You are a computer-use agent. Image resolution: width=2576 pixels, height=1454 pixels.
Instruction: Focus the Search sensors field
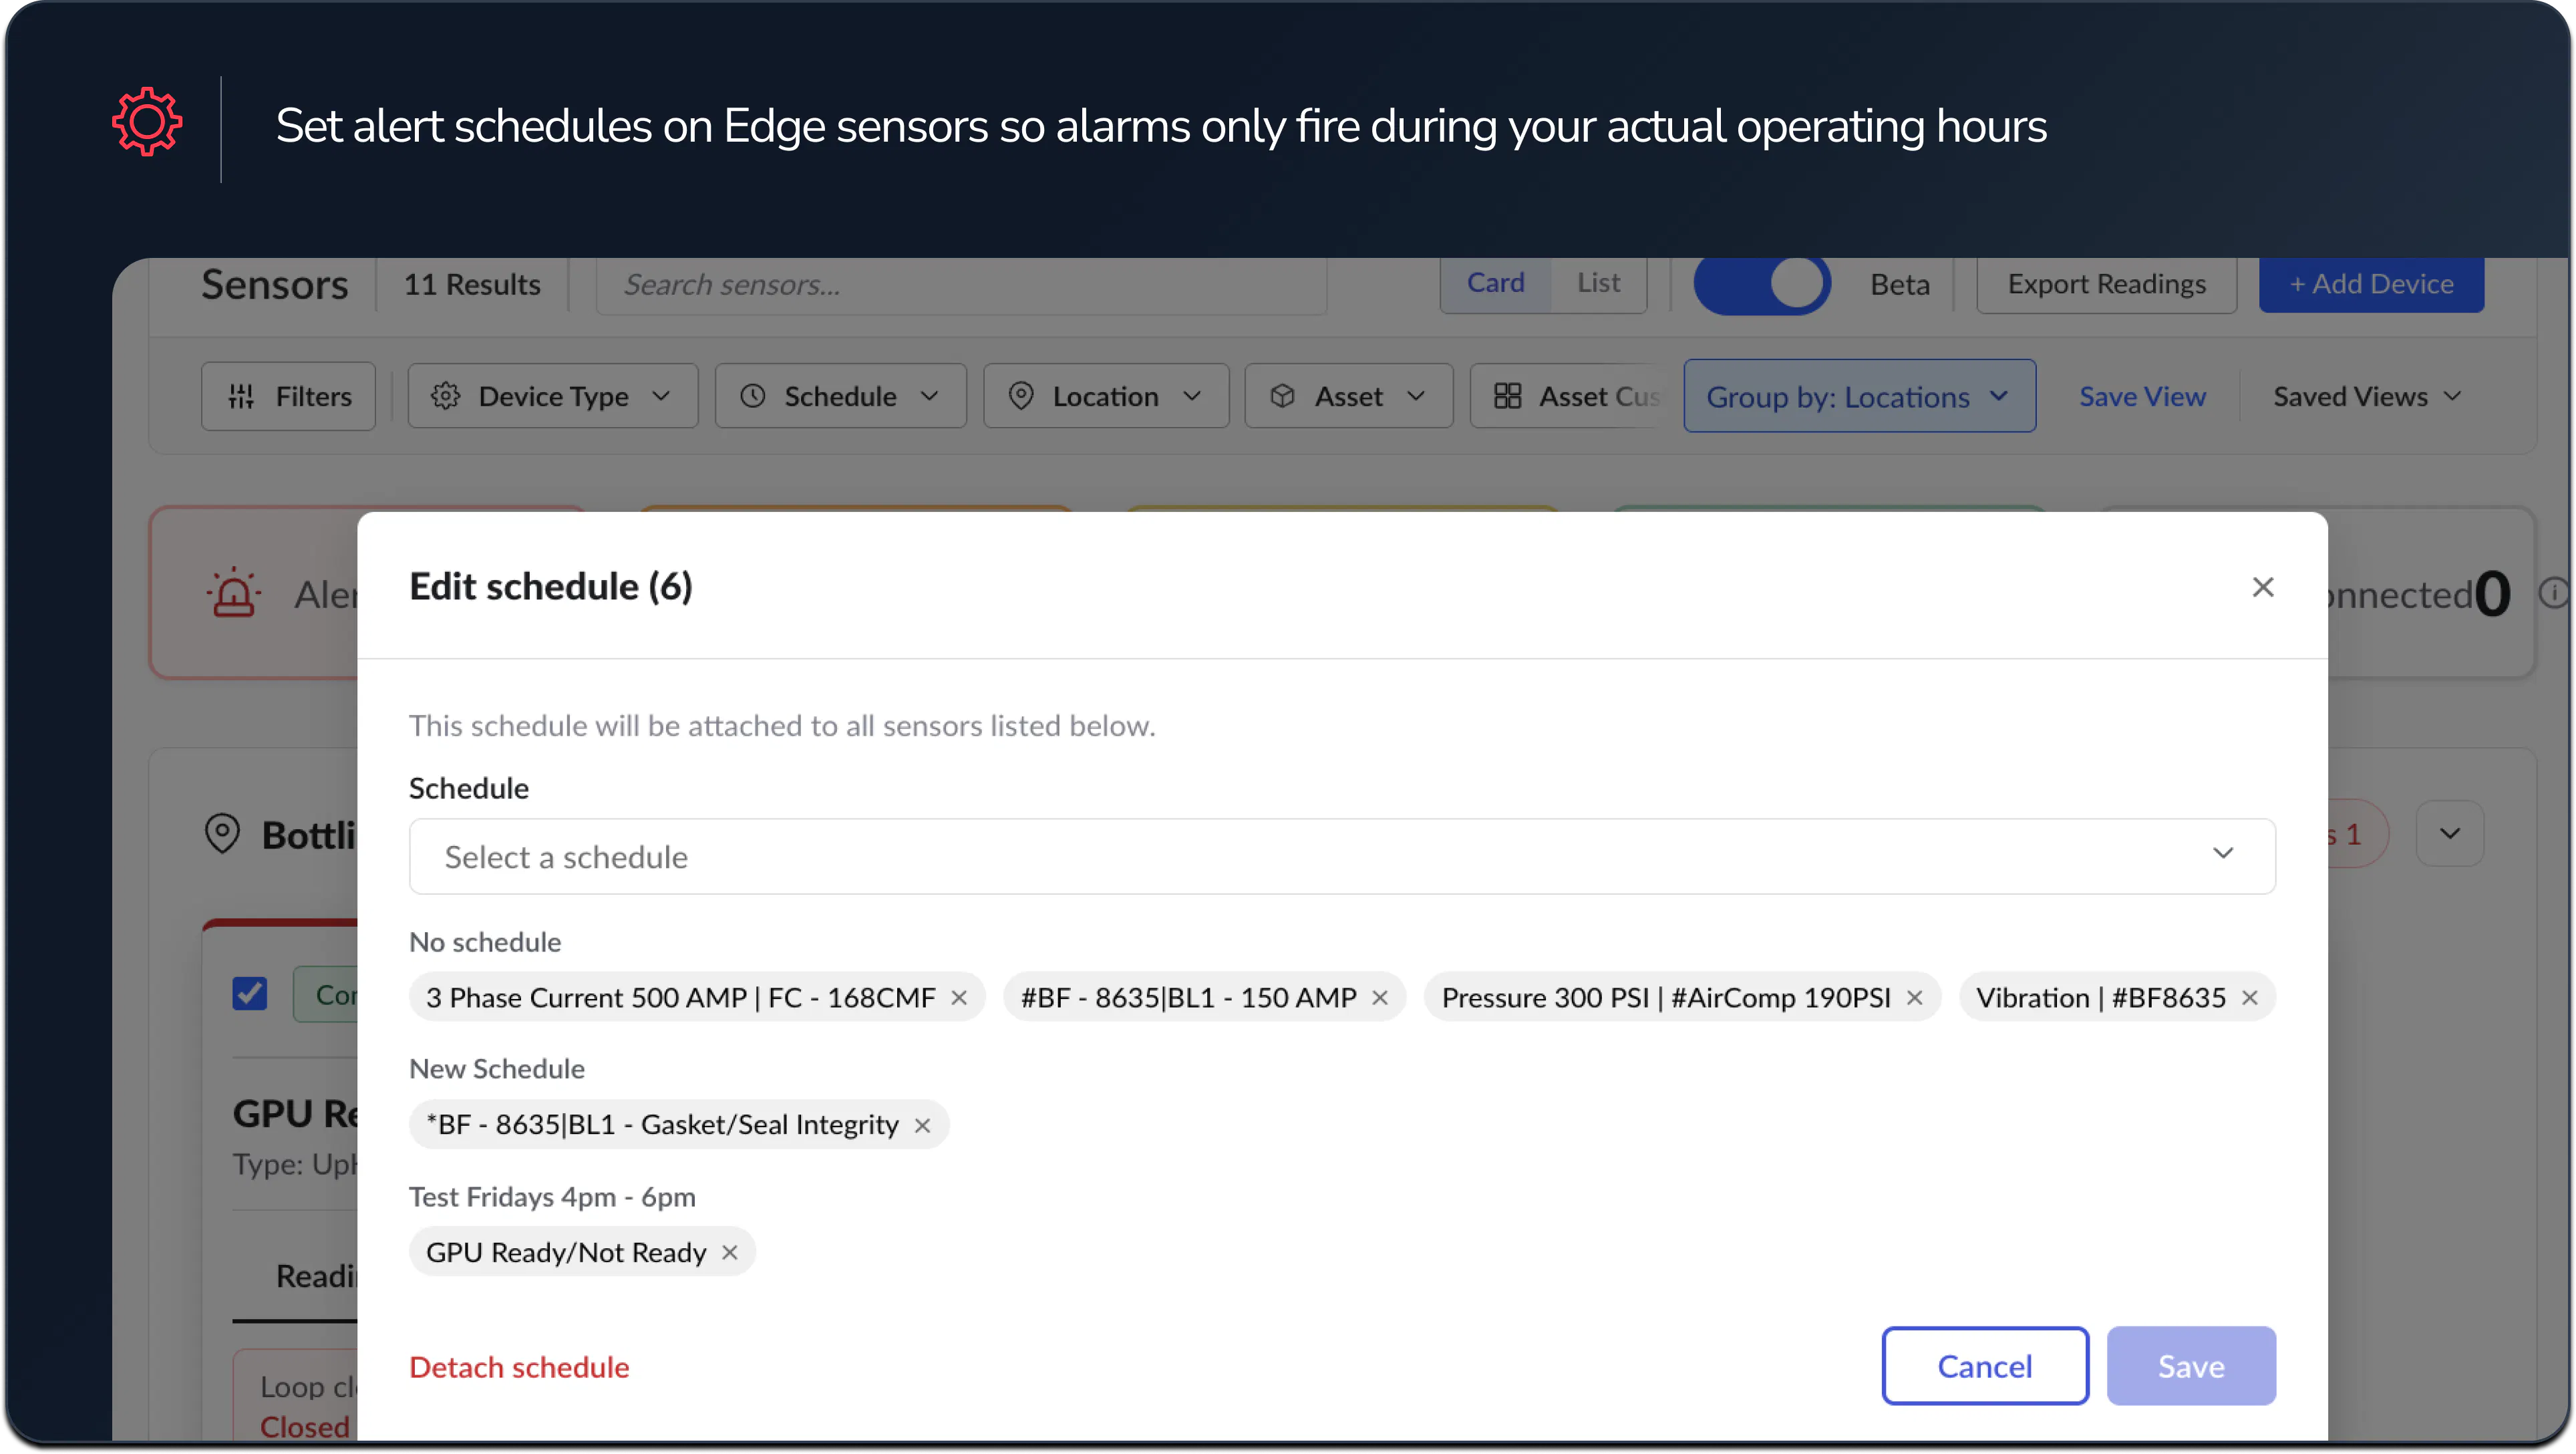coord(962,285)
